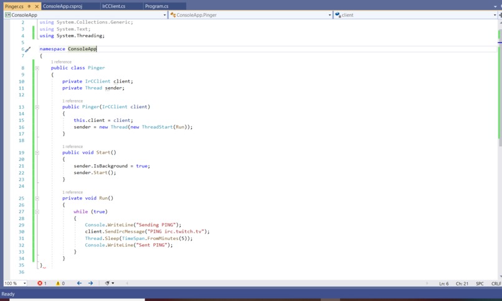
Task: Collapse the Pinger class outline box
Action: pyautogui.click(x=37, y=68)
